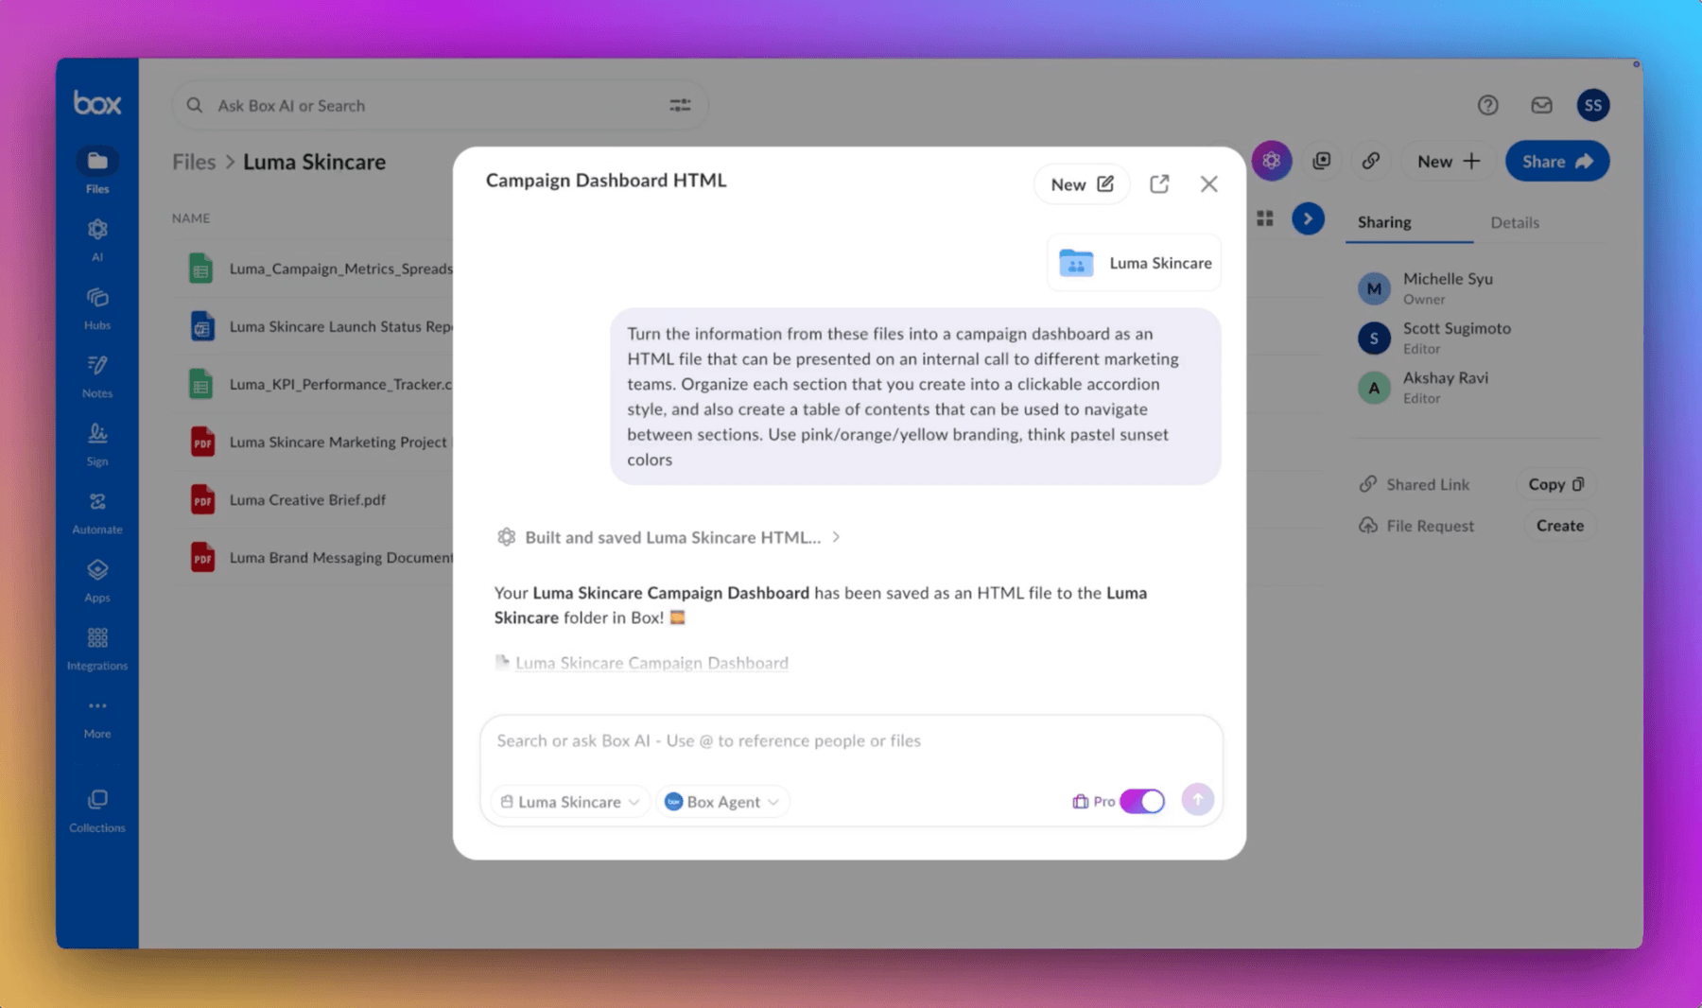Open Luma_KPI_Performance_Tracker file
The height and width of the screenshot is (1008, 1702).
(340, 384)
